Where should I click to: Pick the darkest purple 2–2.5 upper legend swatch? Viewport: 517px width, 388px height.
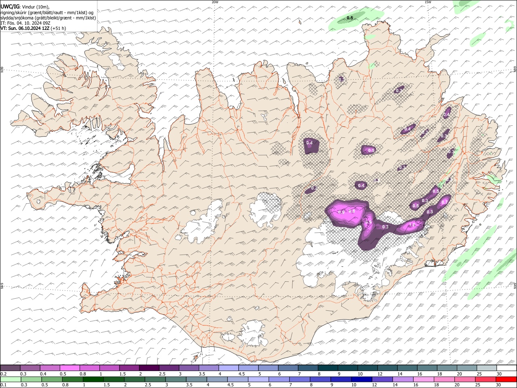tap(149, 368)
